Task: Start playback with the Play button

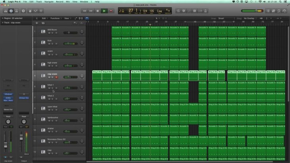Action: (104, 11)
